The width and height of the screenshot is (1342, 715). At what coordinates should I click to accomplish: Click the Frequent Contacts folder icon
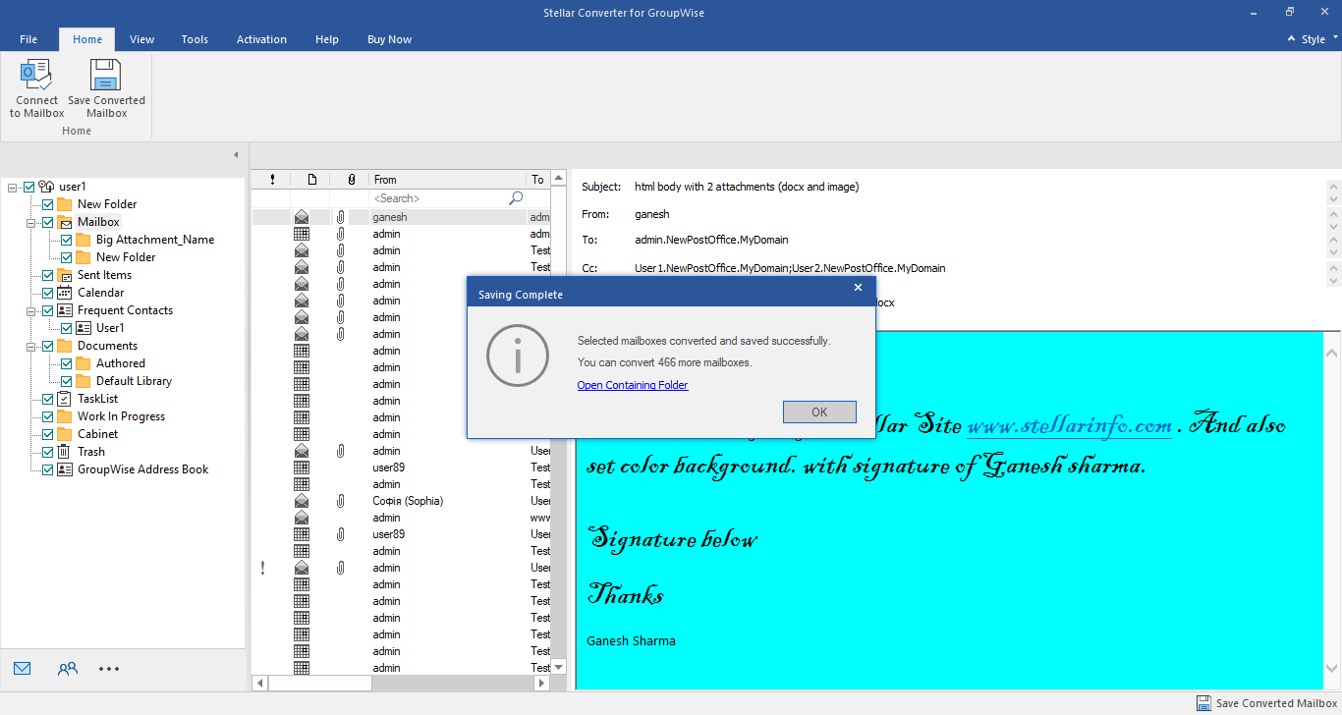(x=64, y=310)
